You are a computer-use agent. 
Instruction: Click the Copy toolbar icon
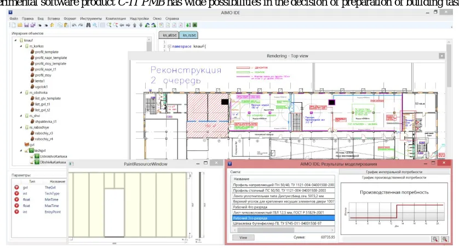60,25
